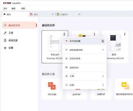Switch to the 压缩PDF tab
This screenshot has height=111, width=133.
68,14
